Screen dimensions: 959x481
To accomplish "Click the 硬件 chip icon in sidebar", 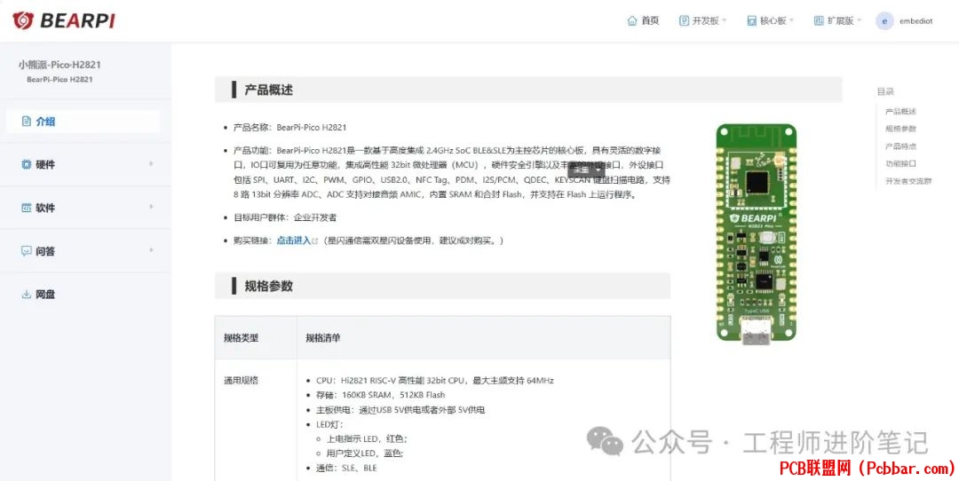I will click(x=27, y=164).
